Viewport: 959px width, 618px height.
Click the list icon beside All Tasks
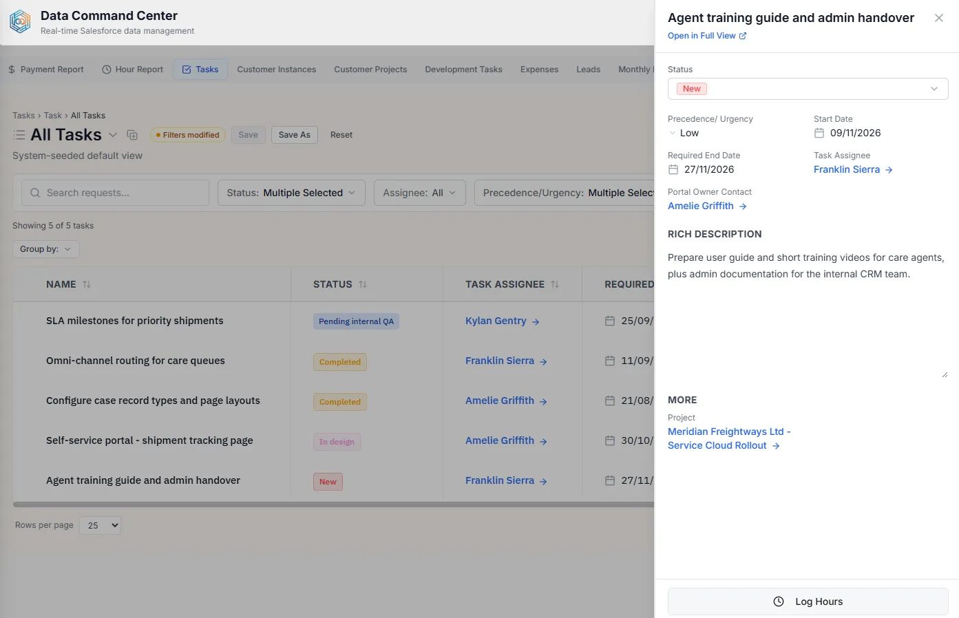pos(19,135)
